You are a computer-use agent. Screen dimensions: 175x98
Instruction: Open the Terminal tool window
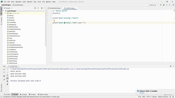point(32,94)
